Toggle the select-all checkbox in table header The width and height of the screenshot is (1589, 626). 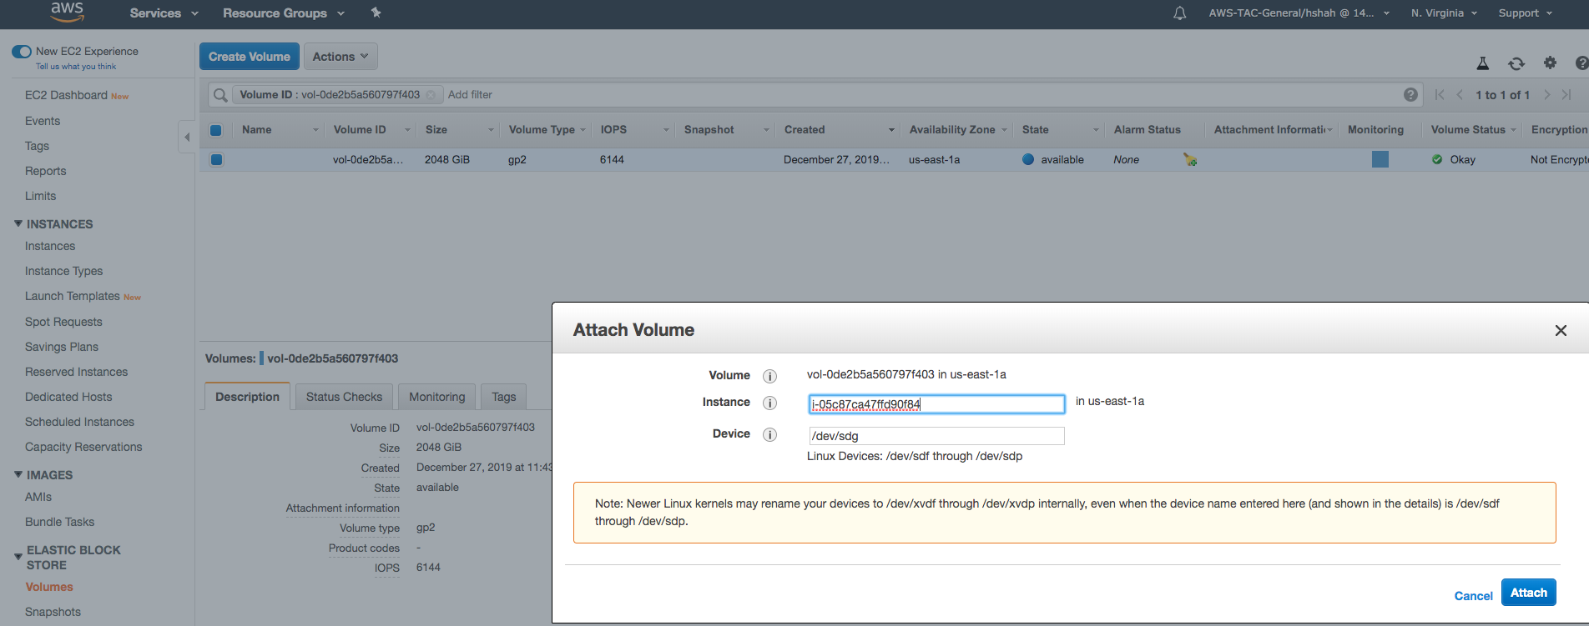tap(216, 130)
